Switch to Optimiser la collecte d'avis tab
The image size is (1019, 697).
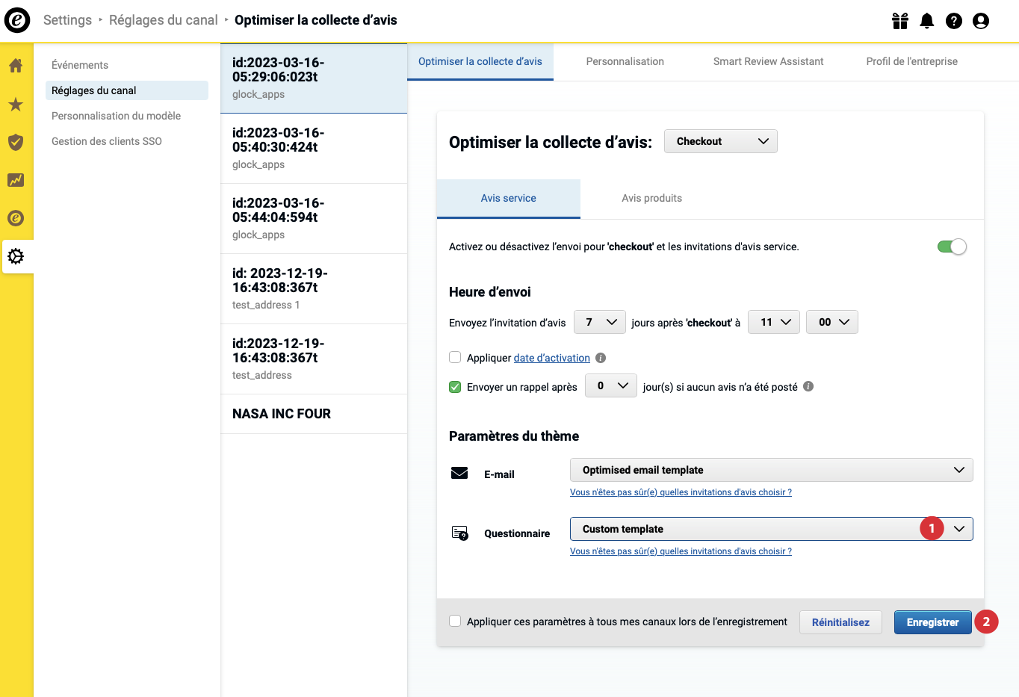pyautogui.click(x=480, y=61)
